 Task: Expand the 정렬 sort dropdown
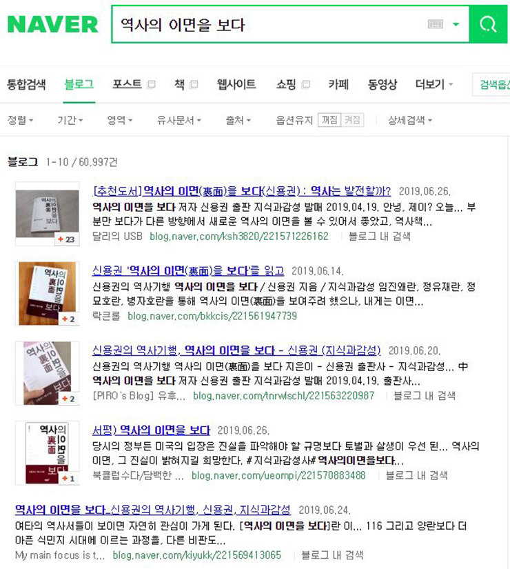pos(20,120)
